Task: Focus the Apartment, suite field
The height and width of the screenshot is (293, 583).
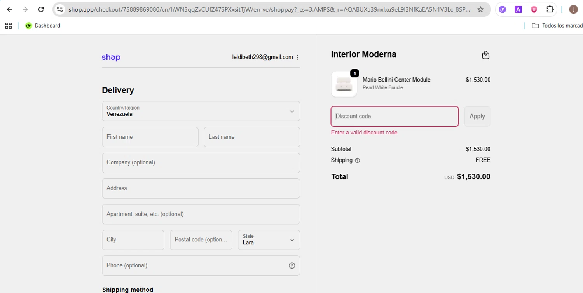Action: (201, 214)
